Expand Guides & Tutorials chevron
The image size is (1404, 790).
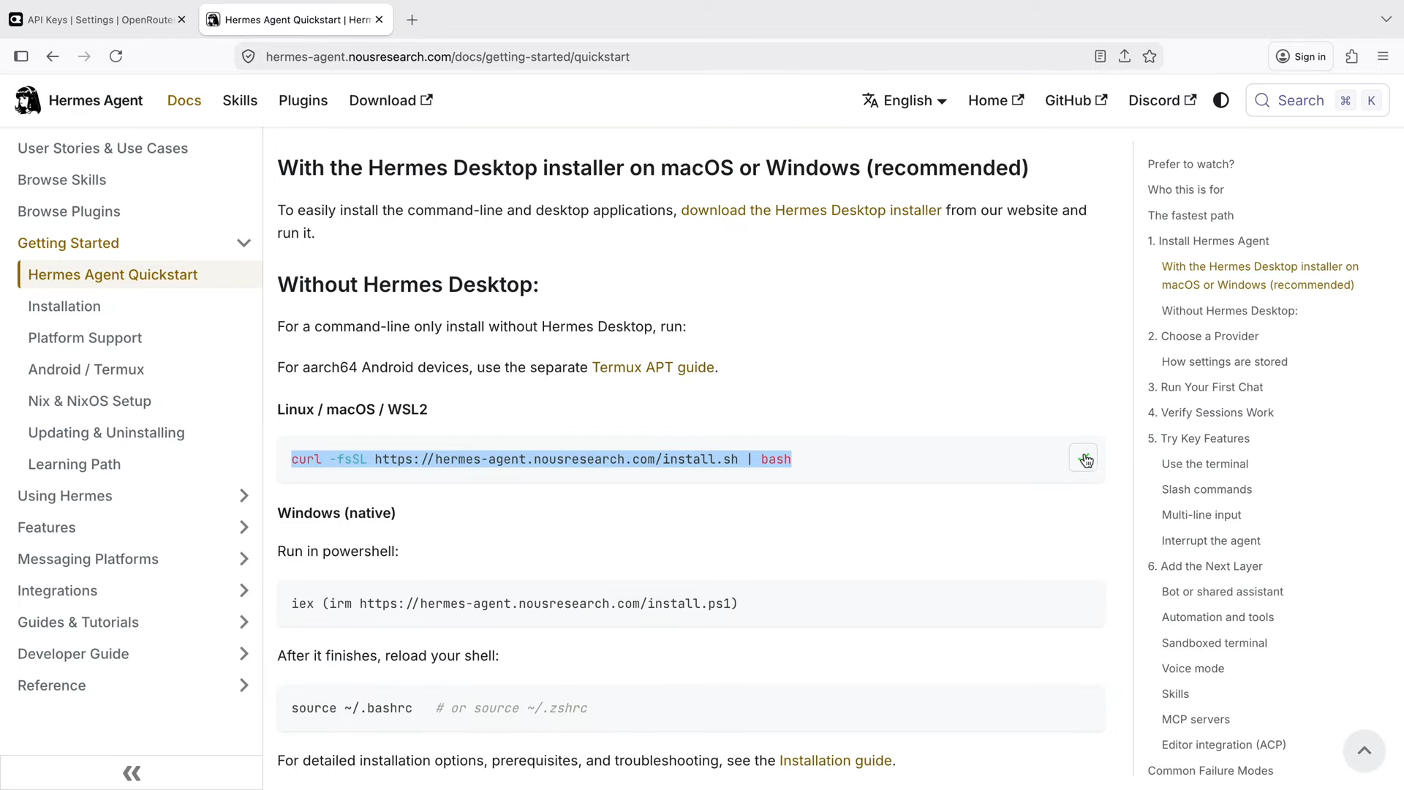coord(244,622)
